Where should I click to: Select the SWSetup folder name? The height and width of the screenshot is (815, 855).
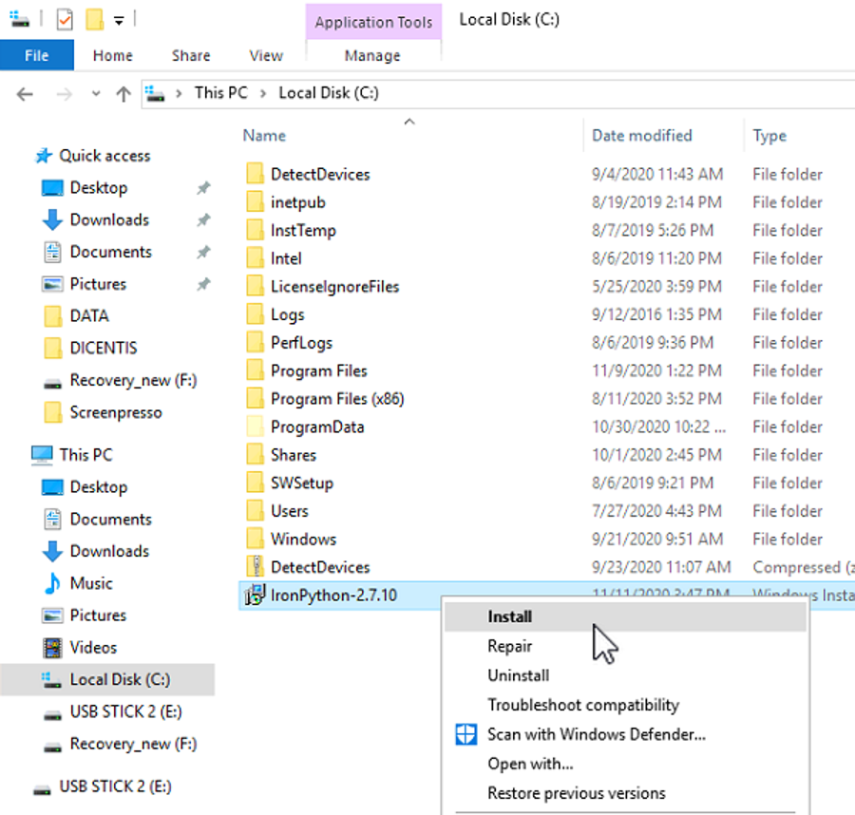(x=302, y=483)
